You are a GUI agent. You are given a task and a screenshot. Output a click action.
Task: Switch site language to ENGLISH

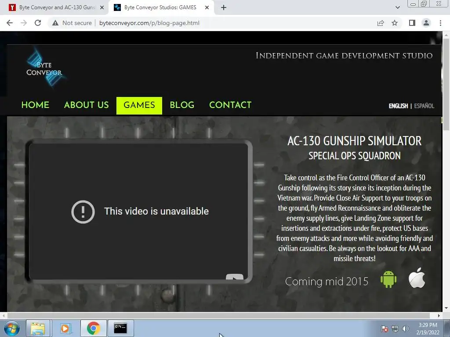tap(398, 106)
